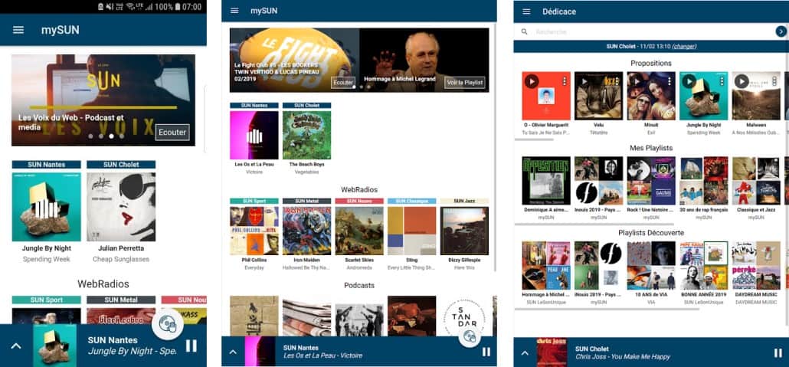Screen dimensions: 789x367
Task: Play O - Olivier Marguerit proposition
Action: click(x=532, y=81)
